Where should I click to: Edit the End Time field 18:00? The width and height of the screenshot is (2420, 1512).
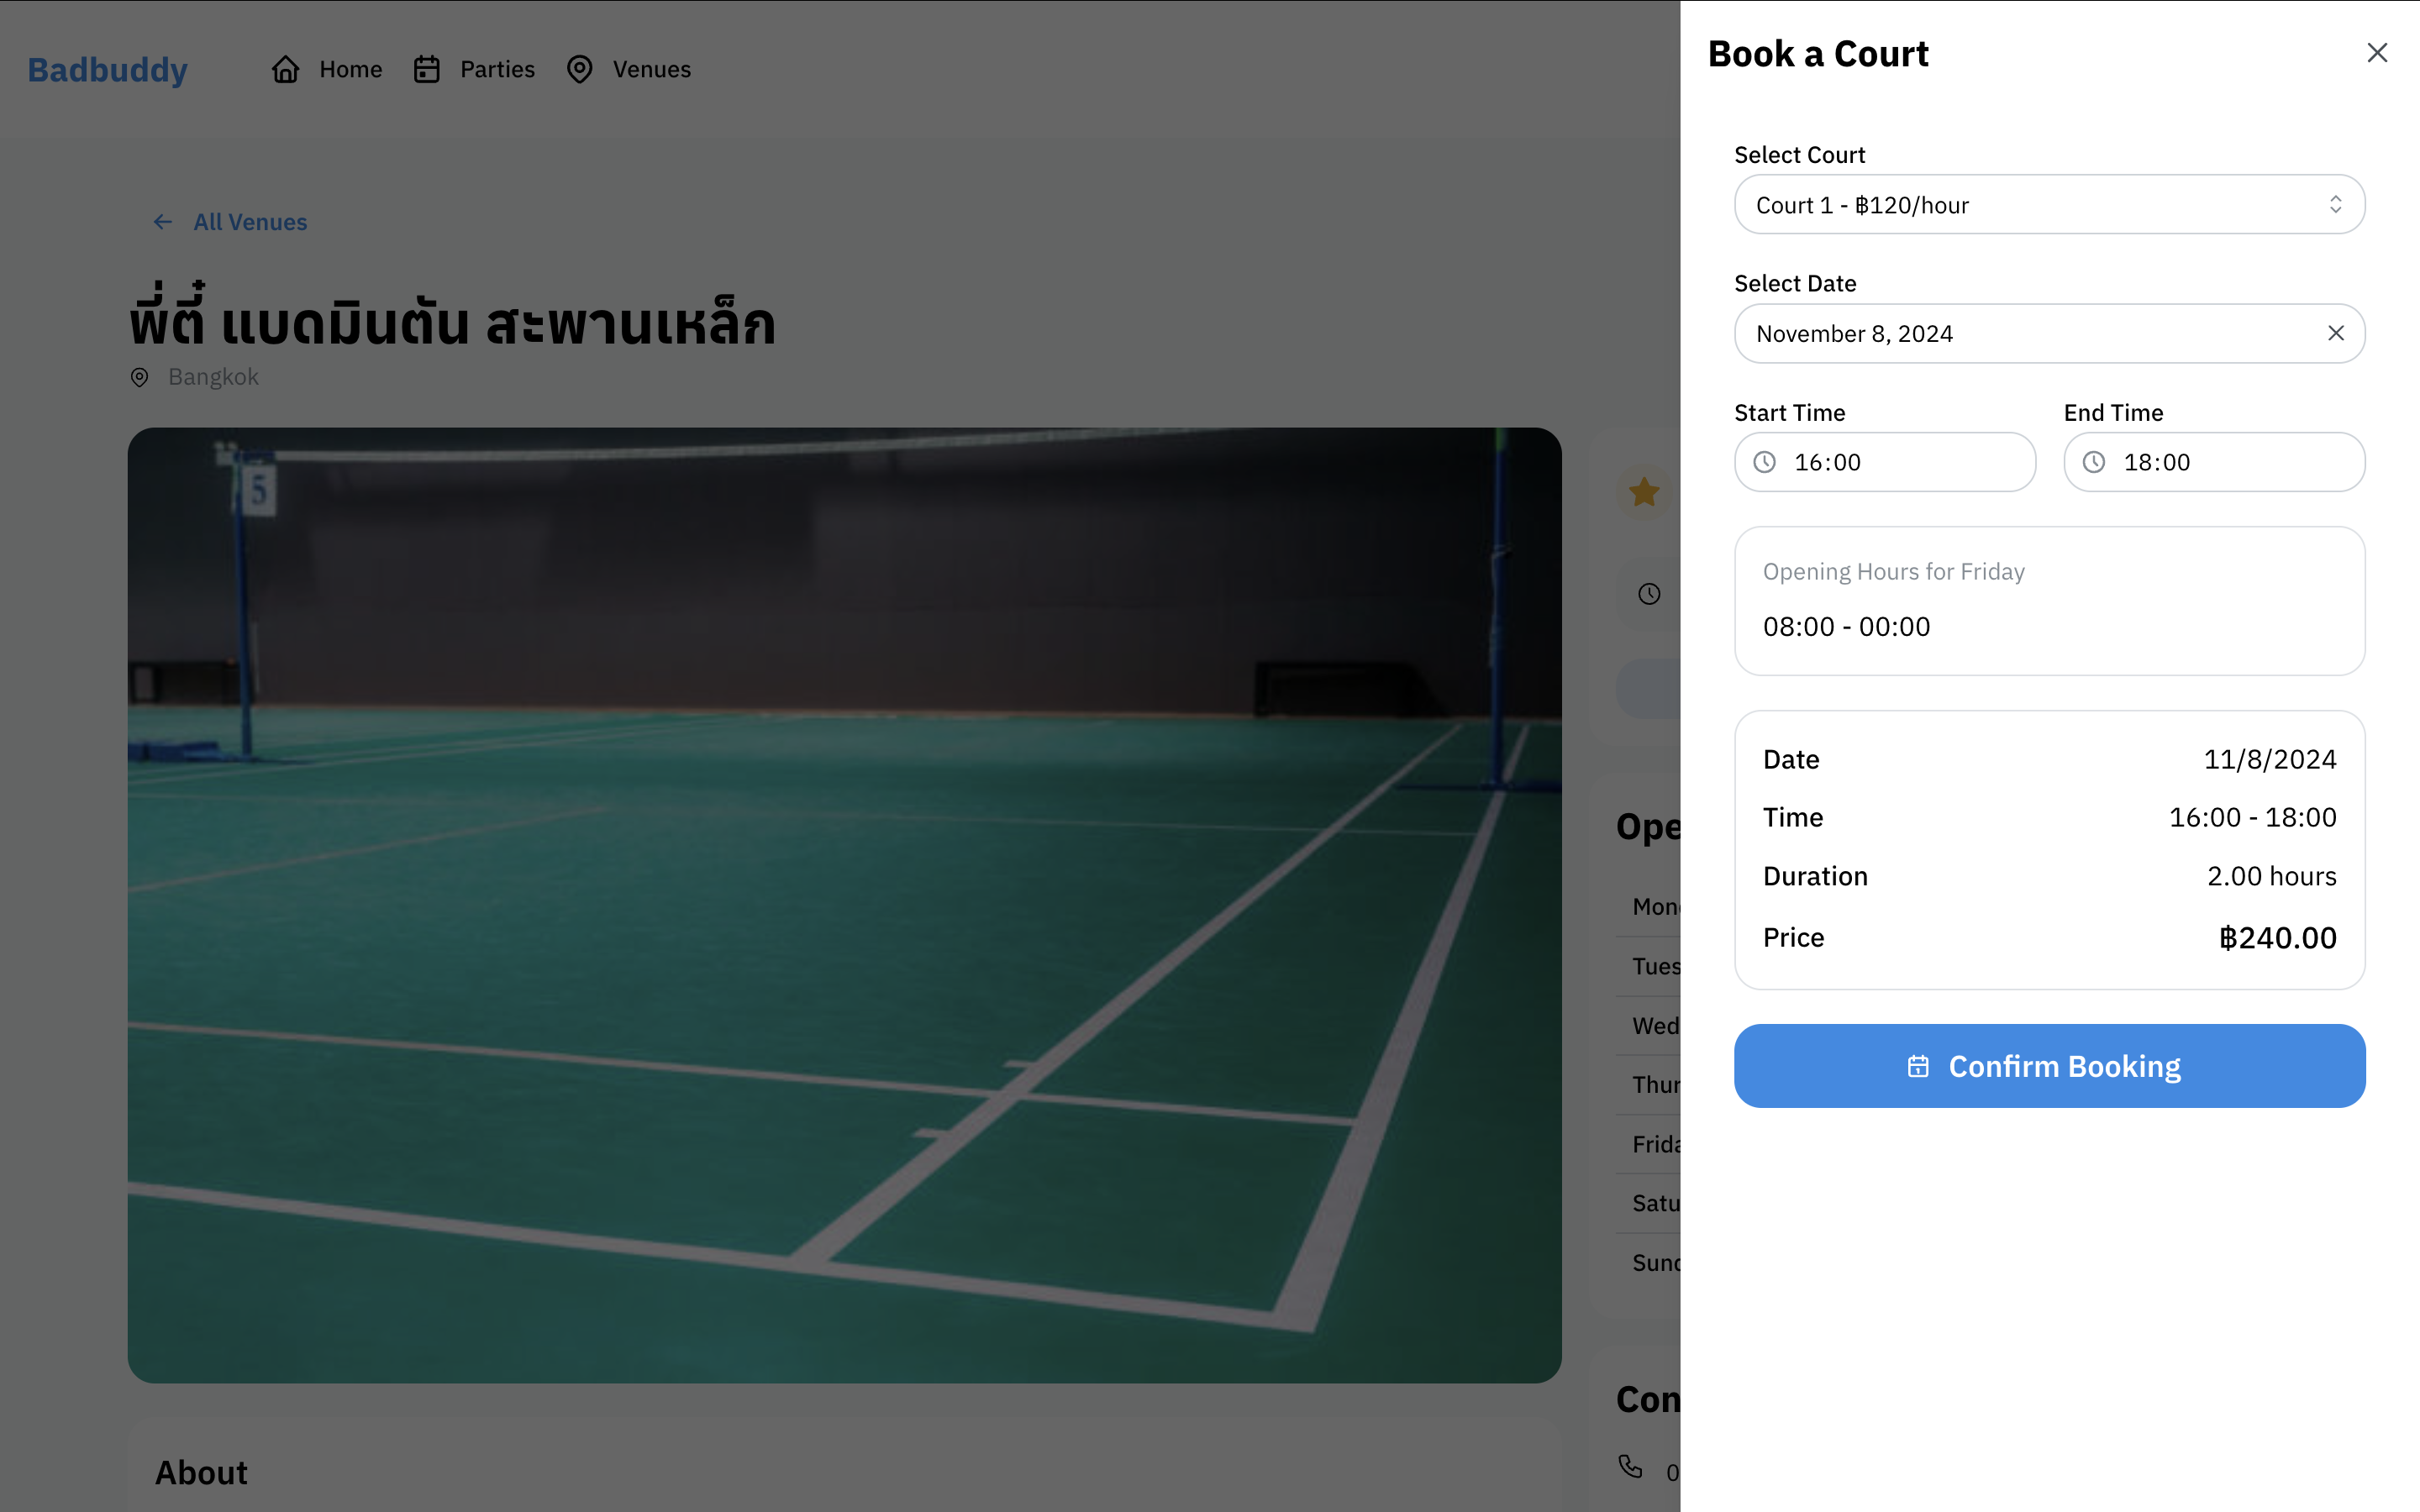2214,462
